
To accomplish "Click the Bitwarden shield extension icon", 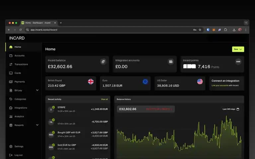I will tap(208, 30).
